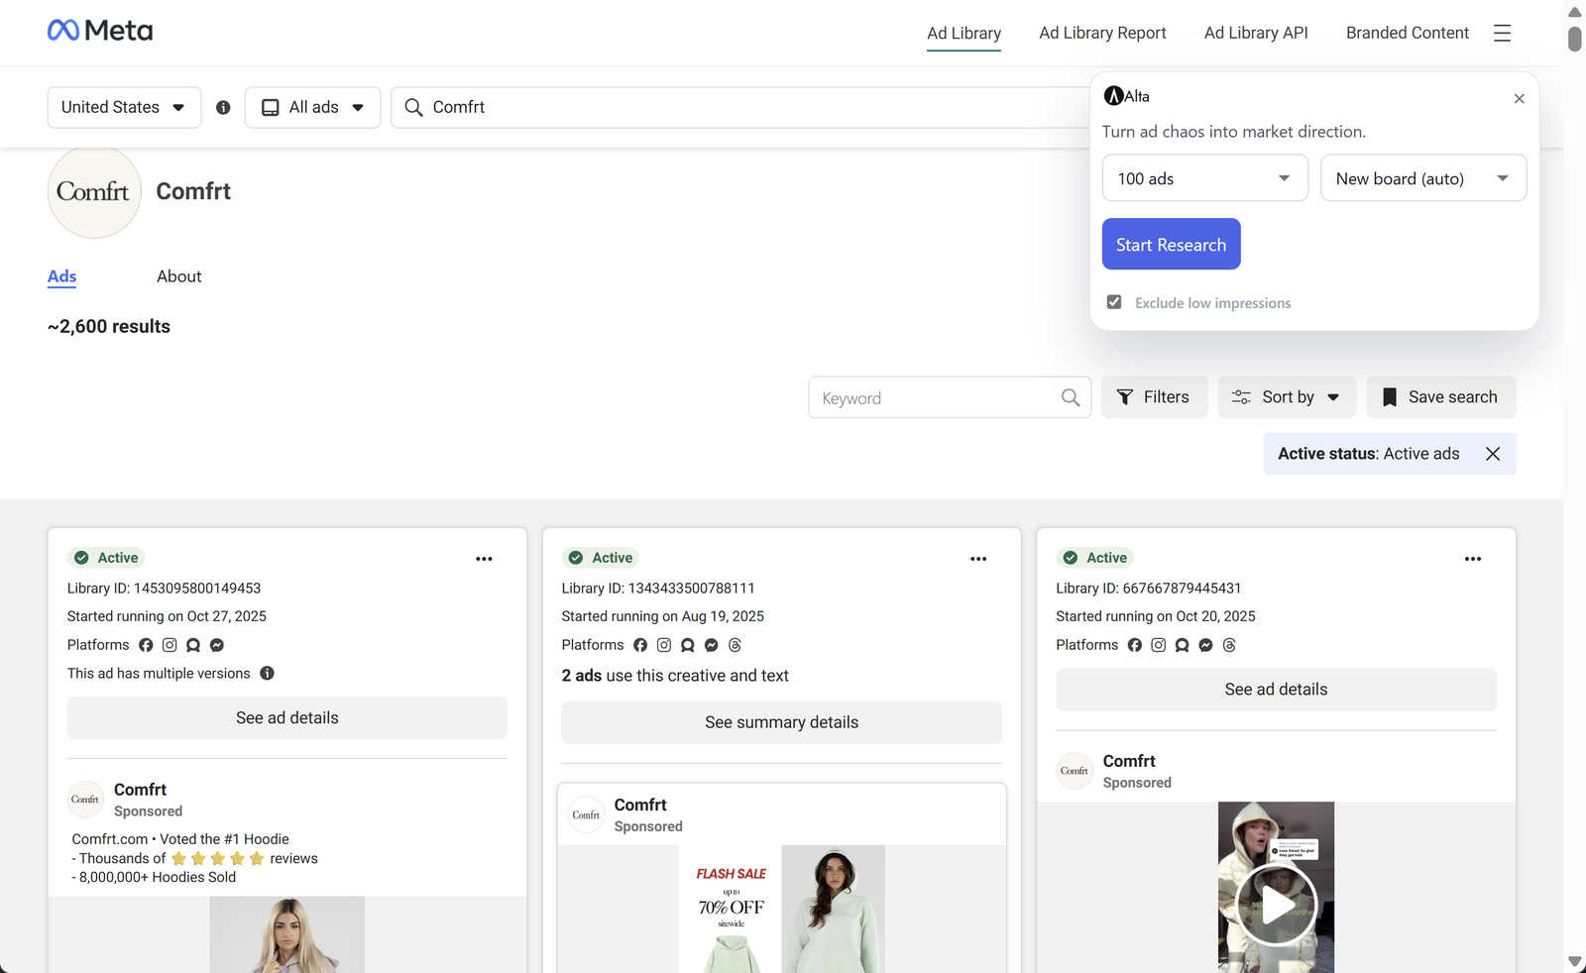
Task: Click the Alta logo in the popup
Action: tap(1113, 95)
